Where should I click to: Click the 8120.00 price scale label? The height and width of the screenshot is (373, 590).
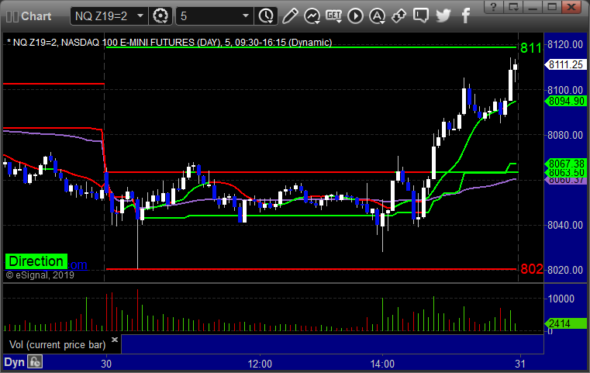coord(565,44)
